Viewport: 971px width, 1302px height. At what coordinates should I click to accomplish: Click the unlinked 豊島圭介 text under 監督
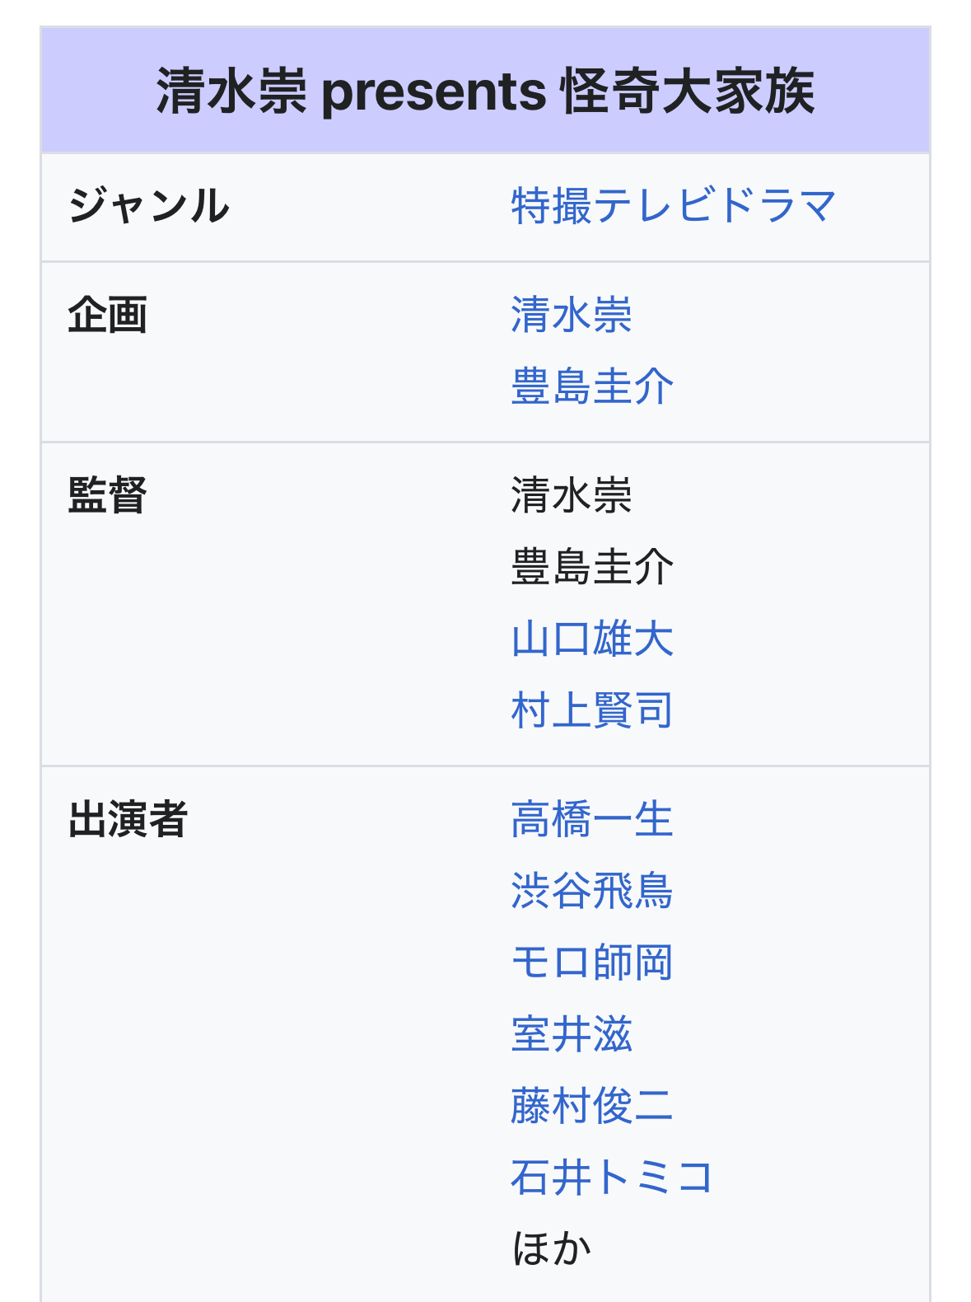click(x=591, y=568)
